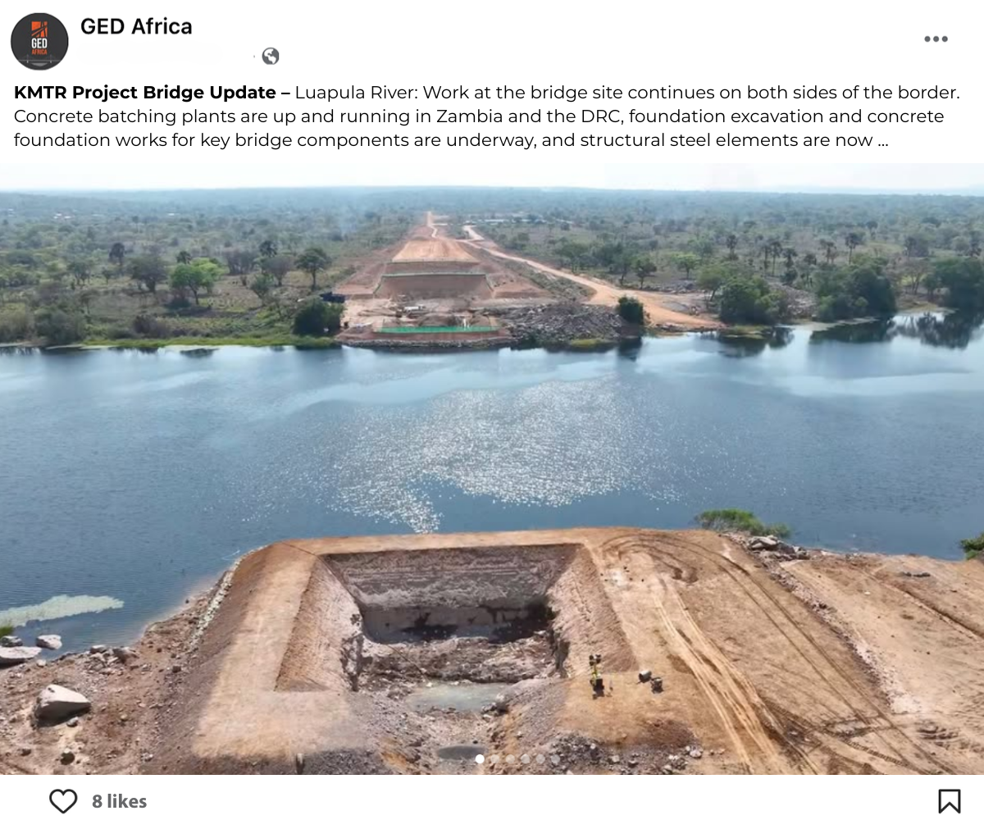Select the first carousel dot
The height and width of the screenshot is (829, 984).
(480, 759)
